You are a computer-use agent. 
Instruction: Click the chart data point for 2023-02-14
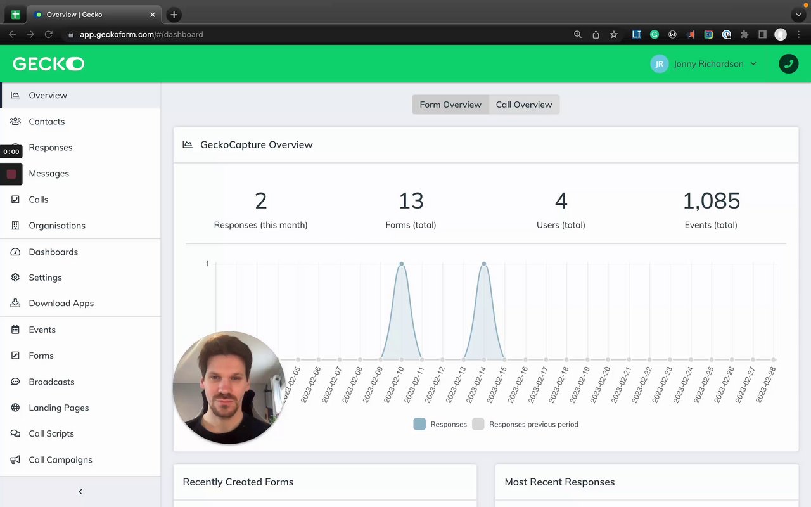483,264
